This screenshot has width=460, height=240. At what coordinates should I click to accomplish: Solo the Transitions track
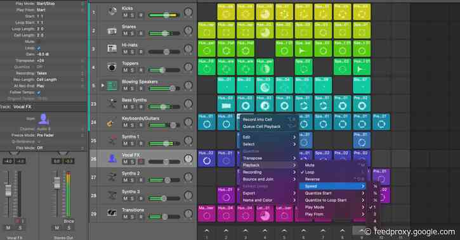point(133,217)
